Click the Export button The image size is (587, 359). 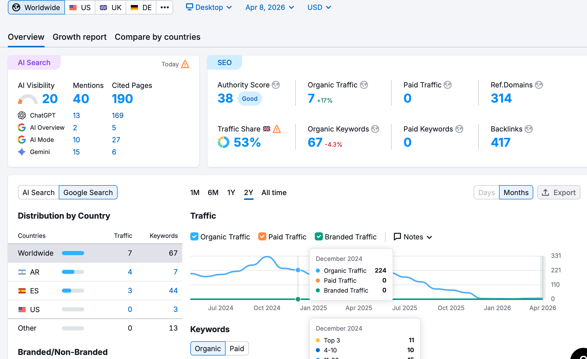click(559, 193)
